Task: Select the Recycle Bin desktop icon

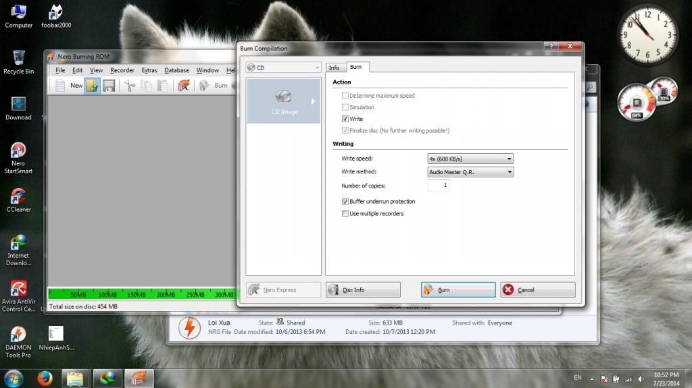Action: (x=18, y=62)
